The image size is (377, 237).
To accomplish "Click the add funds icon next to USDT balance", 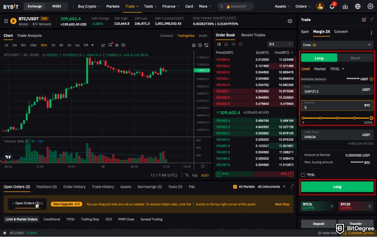I will (x=371, y=79).
